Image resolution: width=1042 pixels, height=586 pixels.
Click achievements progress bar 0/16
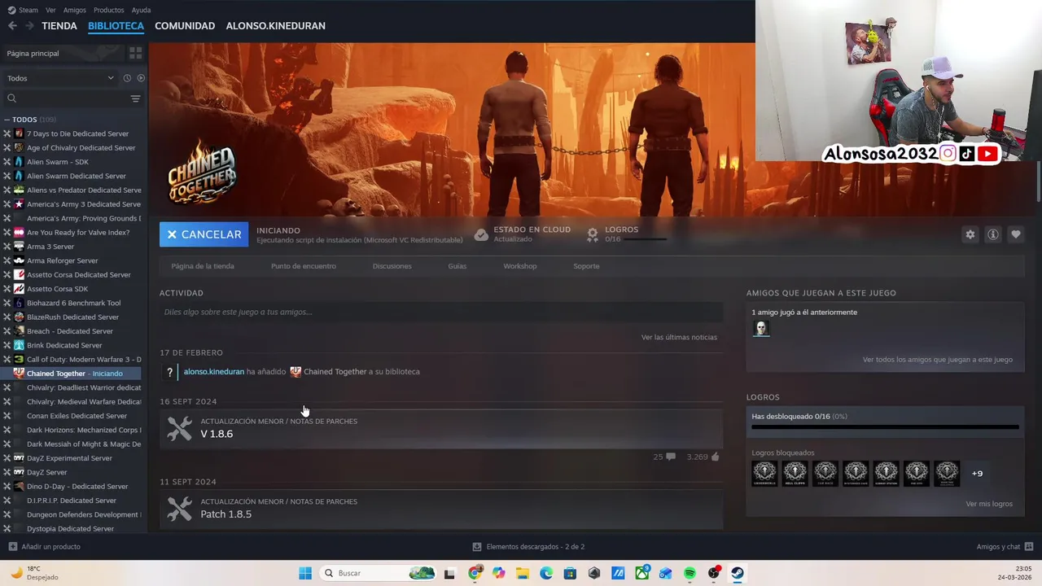click(885, 426)
